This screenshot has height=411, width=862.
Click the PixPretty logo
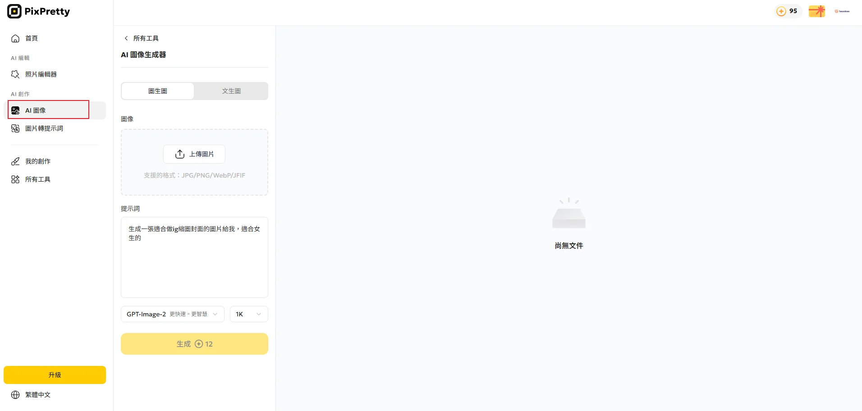[39, 11]
